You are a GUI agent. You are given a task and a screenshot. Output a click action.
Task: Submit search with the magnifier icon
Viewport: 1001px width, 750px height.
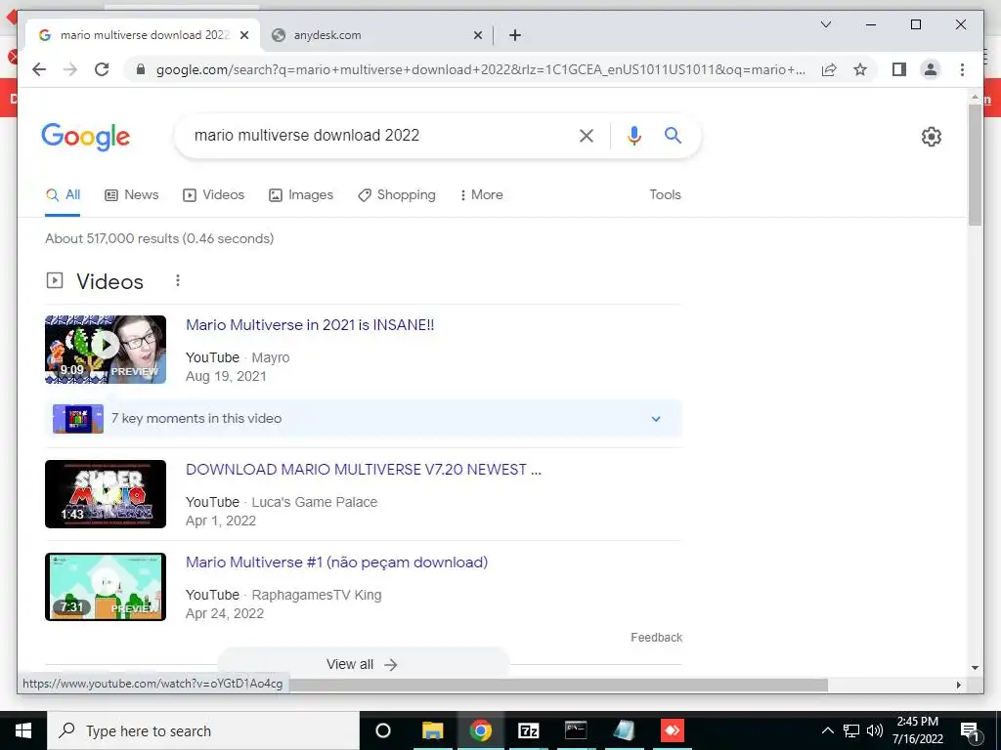point(673,135)
